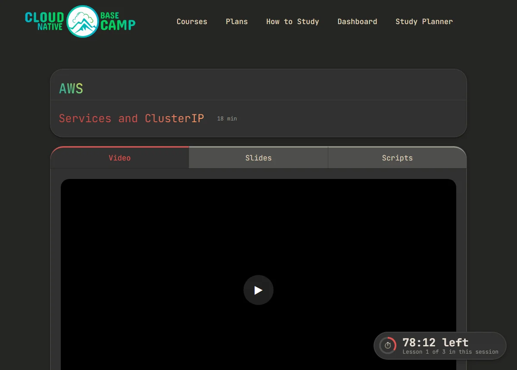
Task: Click Lesson 1 of 3 session text
Action: tap(450, 352)
